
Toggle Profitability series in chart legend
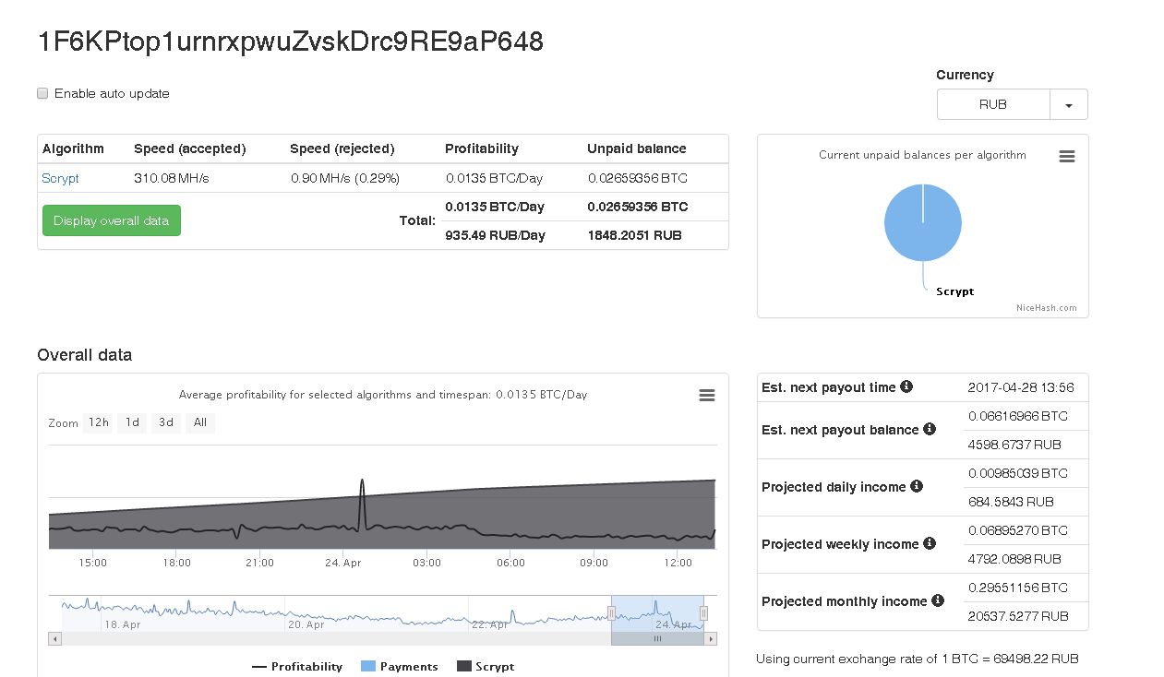[x=296, y=666]
